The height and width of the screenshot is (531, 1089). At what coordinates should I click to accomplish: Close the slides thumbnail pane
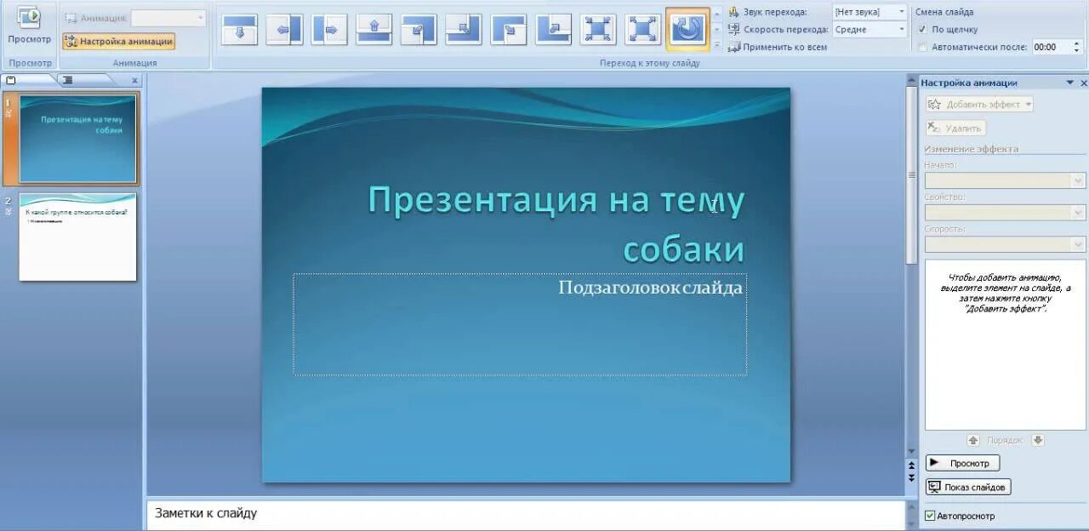(x=134, y=81)
